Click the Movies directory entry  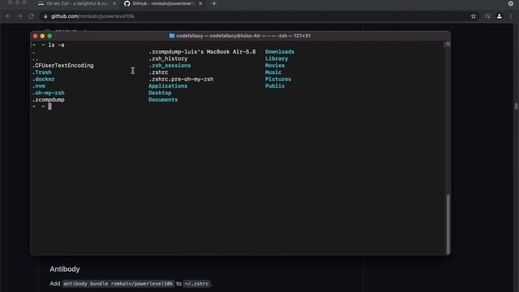click(x=275, y=66)
